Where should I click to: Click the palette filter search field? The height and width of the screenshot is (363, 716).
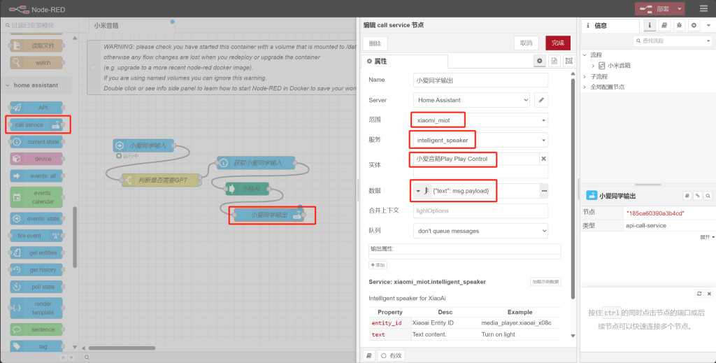pyautogui.click(x=39, y=25)
